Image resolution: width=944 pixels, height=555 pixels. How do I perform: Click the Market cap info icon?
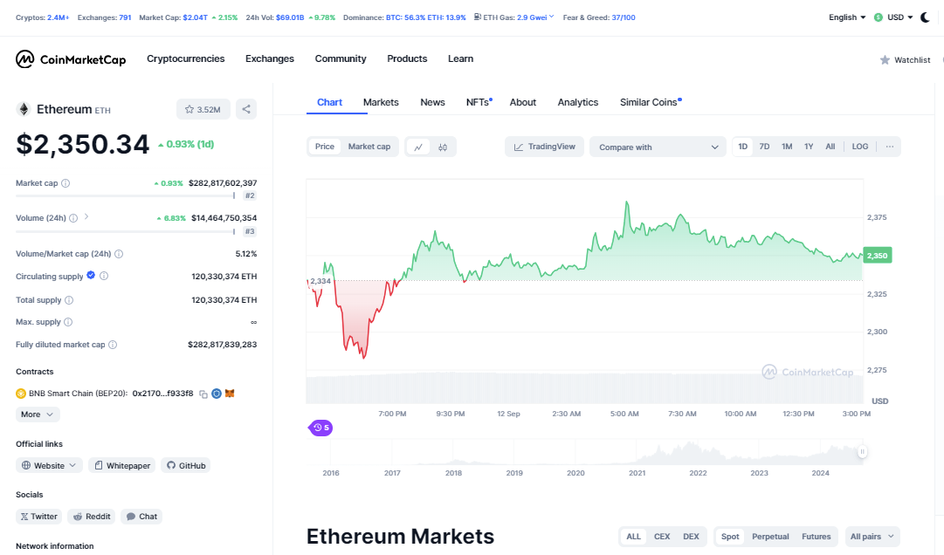pos(65,183)
